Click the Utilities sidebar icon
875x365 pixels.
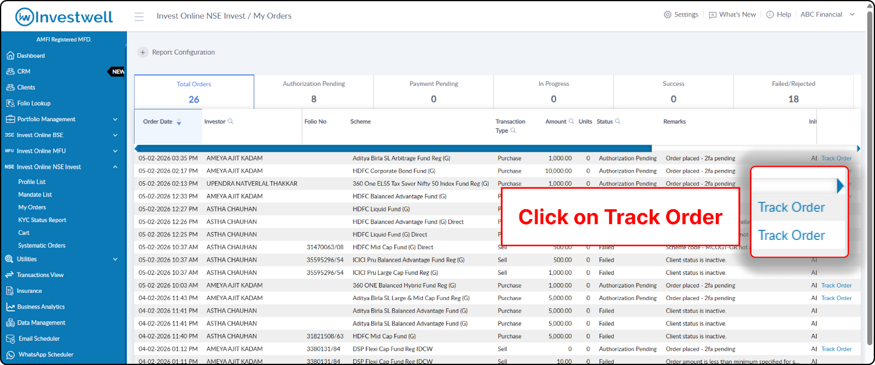[9, 259]
